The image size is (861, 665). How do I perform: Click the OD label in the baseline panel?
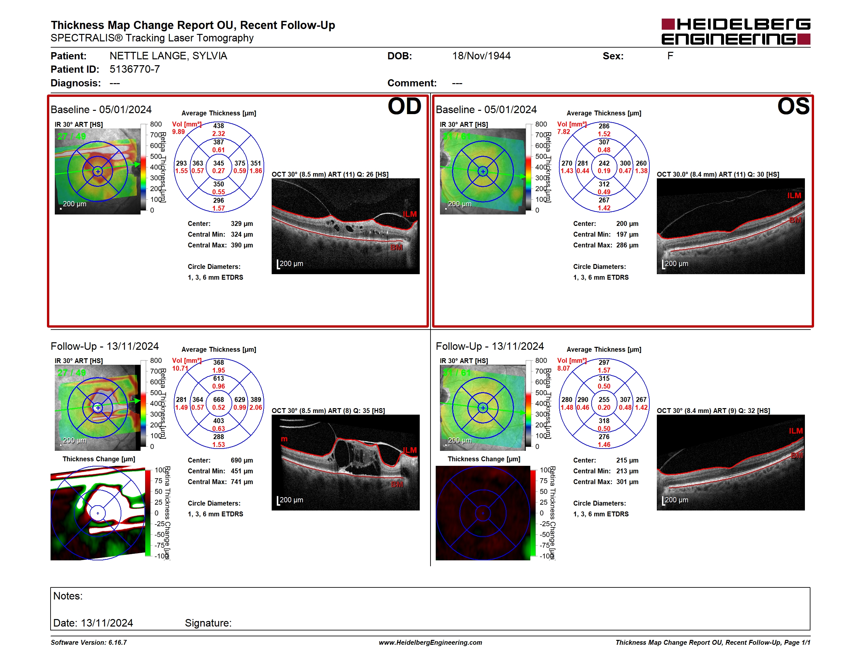pos(404,106)
